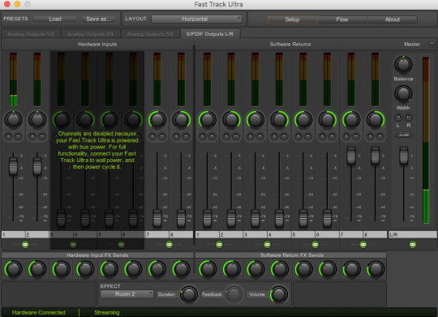Click the Hardware Connected status text
The image size is (438, 317).
39,312
